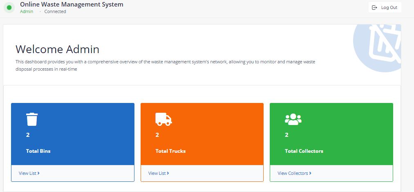Click chevron next to Total Trucks View List

click(168, 173)
